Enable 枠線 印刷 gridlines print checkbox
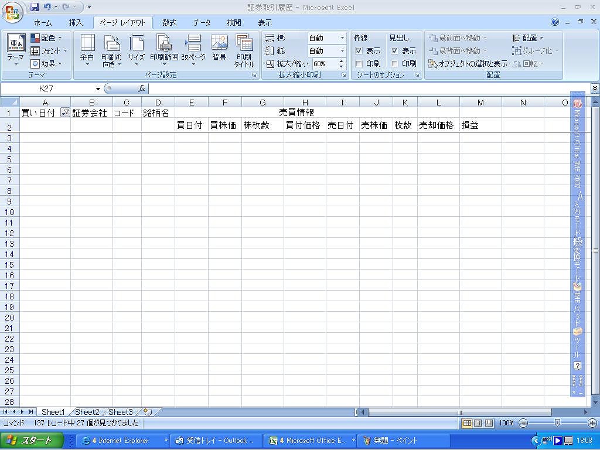600x450 pixels. [x=359, y=64]
